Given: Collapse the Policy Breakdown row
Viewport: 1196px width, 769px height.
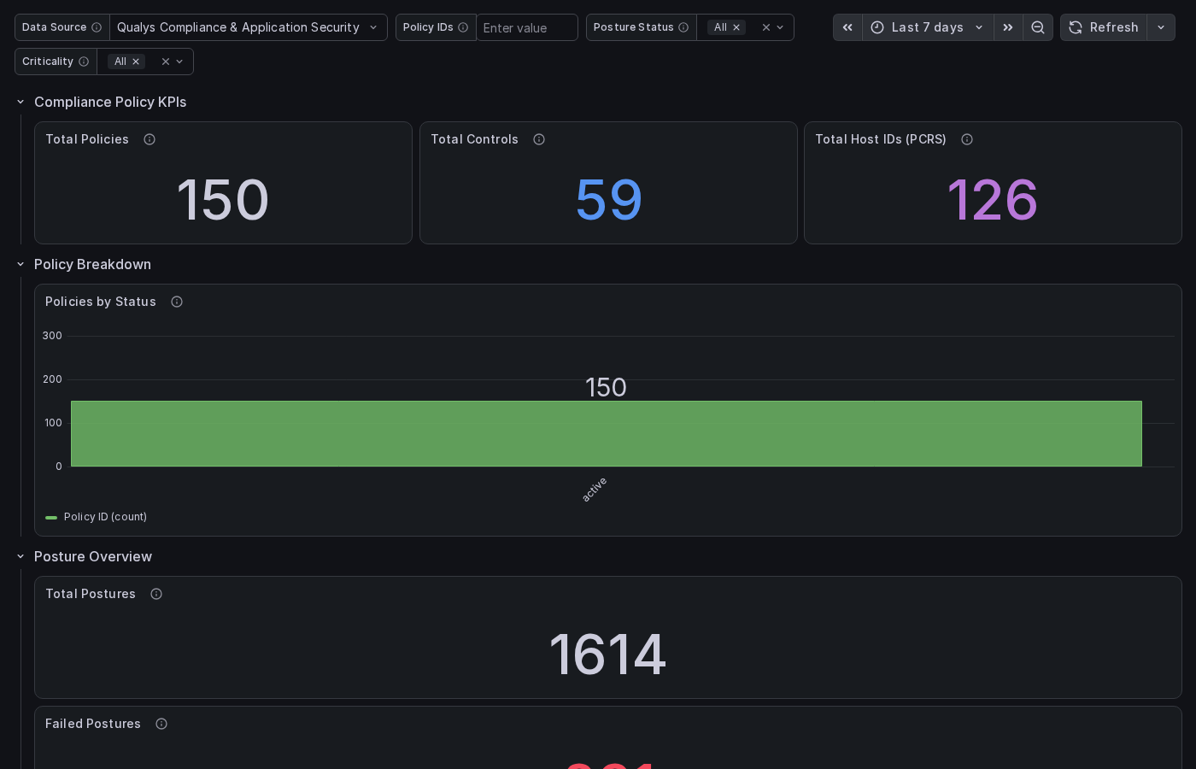Looking at the screenshot, I should 21,264.
